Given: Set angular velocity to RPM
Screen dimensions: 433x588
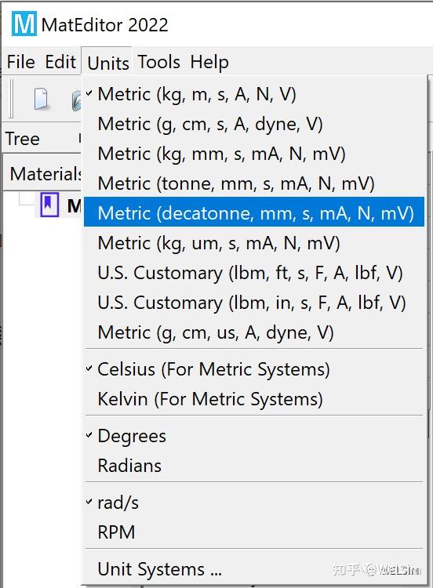Looking at the screenshot, I should tap(254, 532).
